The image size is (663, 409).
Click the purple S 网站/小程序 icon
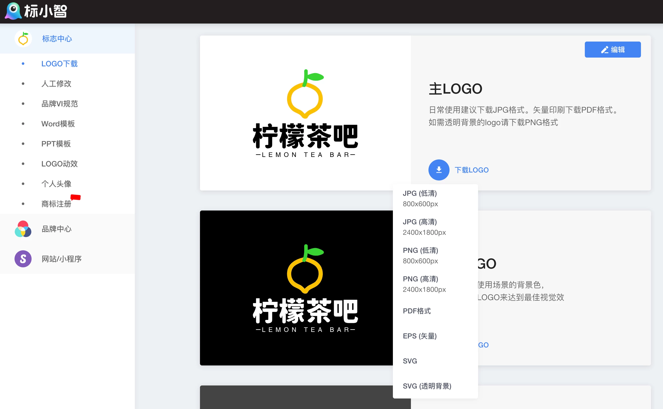coord(23,259)
